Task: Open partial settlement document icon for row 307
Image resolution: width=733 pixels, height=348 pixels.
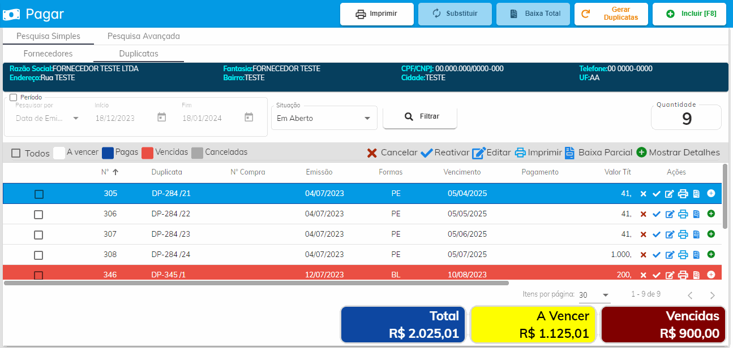Action: [x=696, y=234]
